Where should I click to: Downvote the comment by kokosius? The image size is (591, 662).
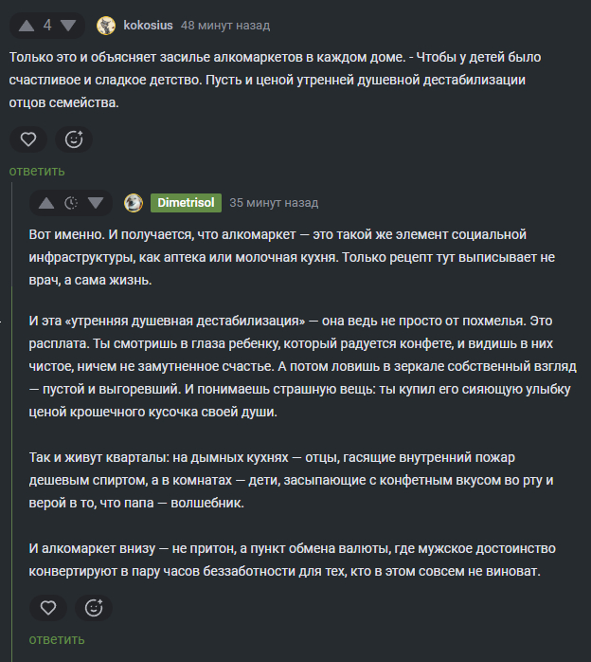click(x=70, y=26)
